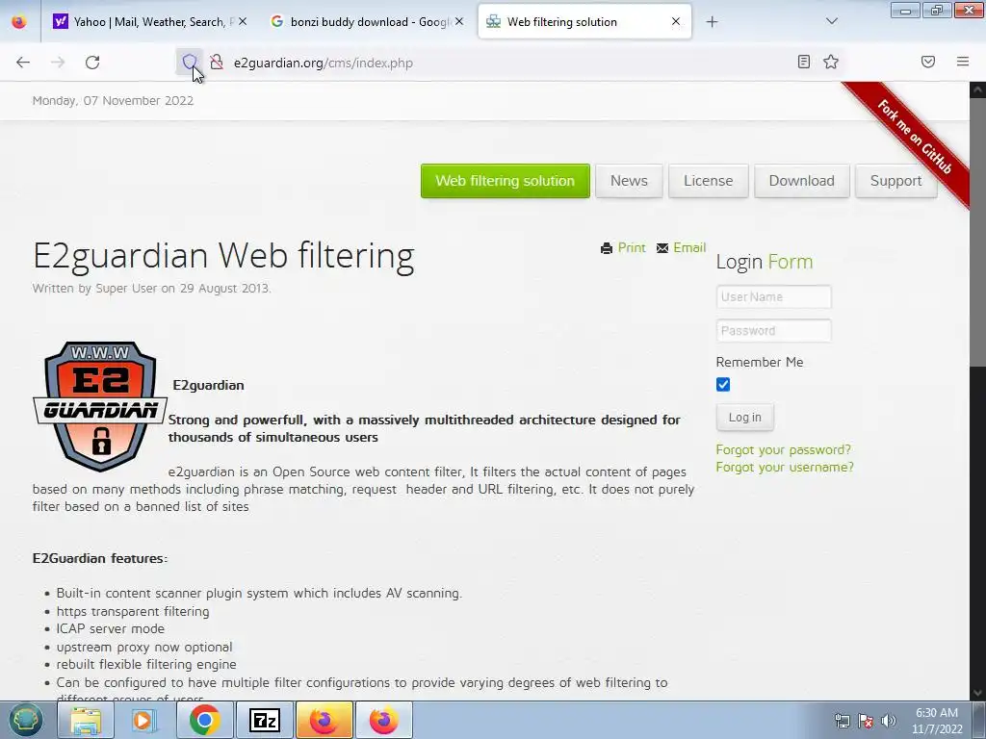The image size is (986, 739).
Task: Bookmark this page with the star icon
Action: coord(831,62)
